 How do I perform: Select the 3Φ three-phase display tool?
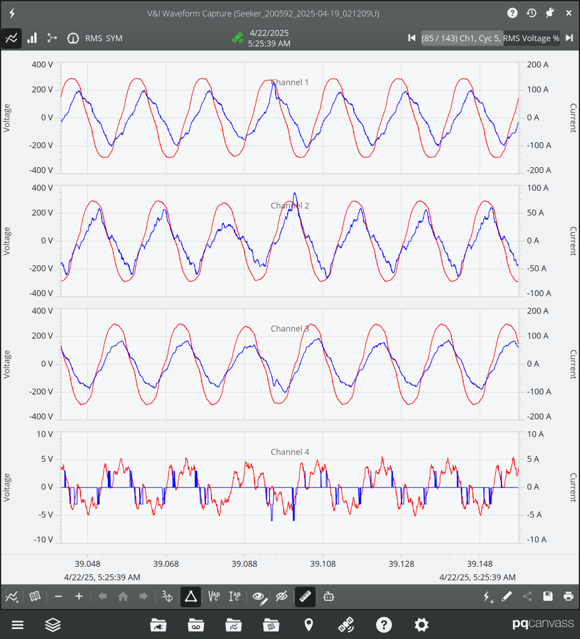point(167,597)
